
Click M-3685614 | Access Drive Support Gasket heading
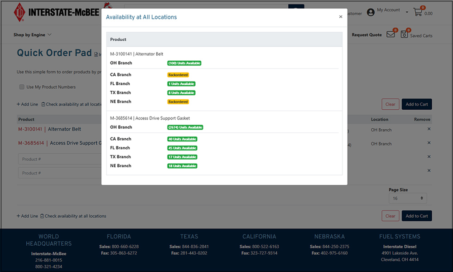150,118
